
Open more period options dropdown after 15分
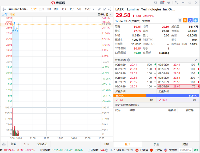pyautogui.click(x=93, y=9)
